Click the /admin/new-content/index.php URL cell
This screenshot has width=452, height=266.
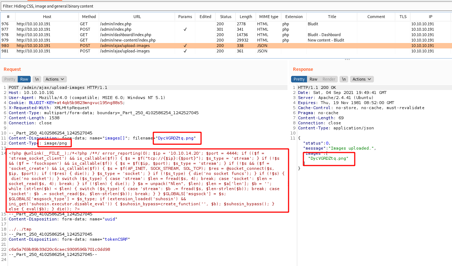(x=128, y=40)
